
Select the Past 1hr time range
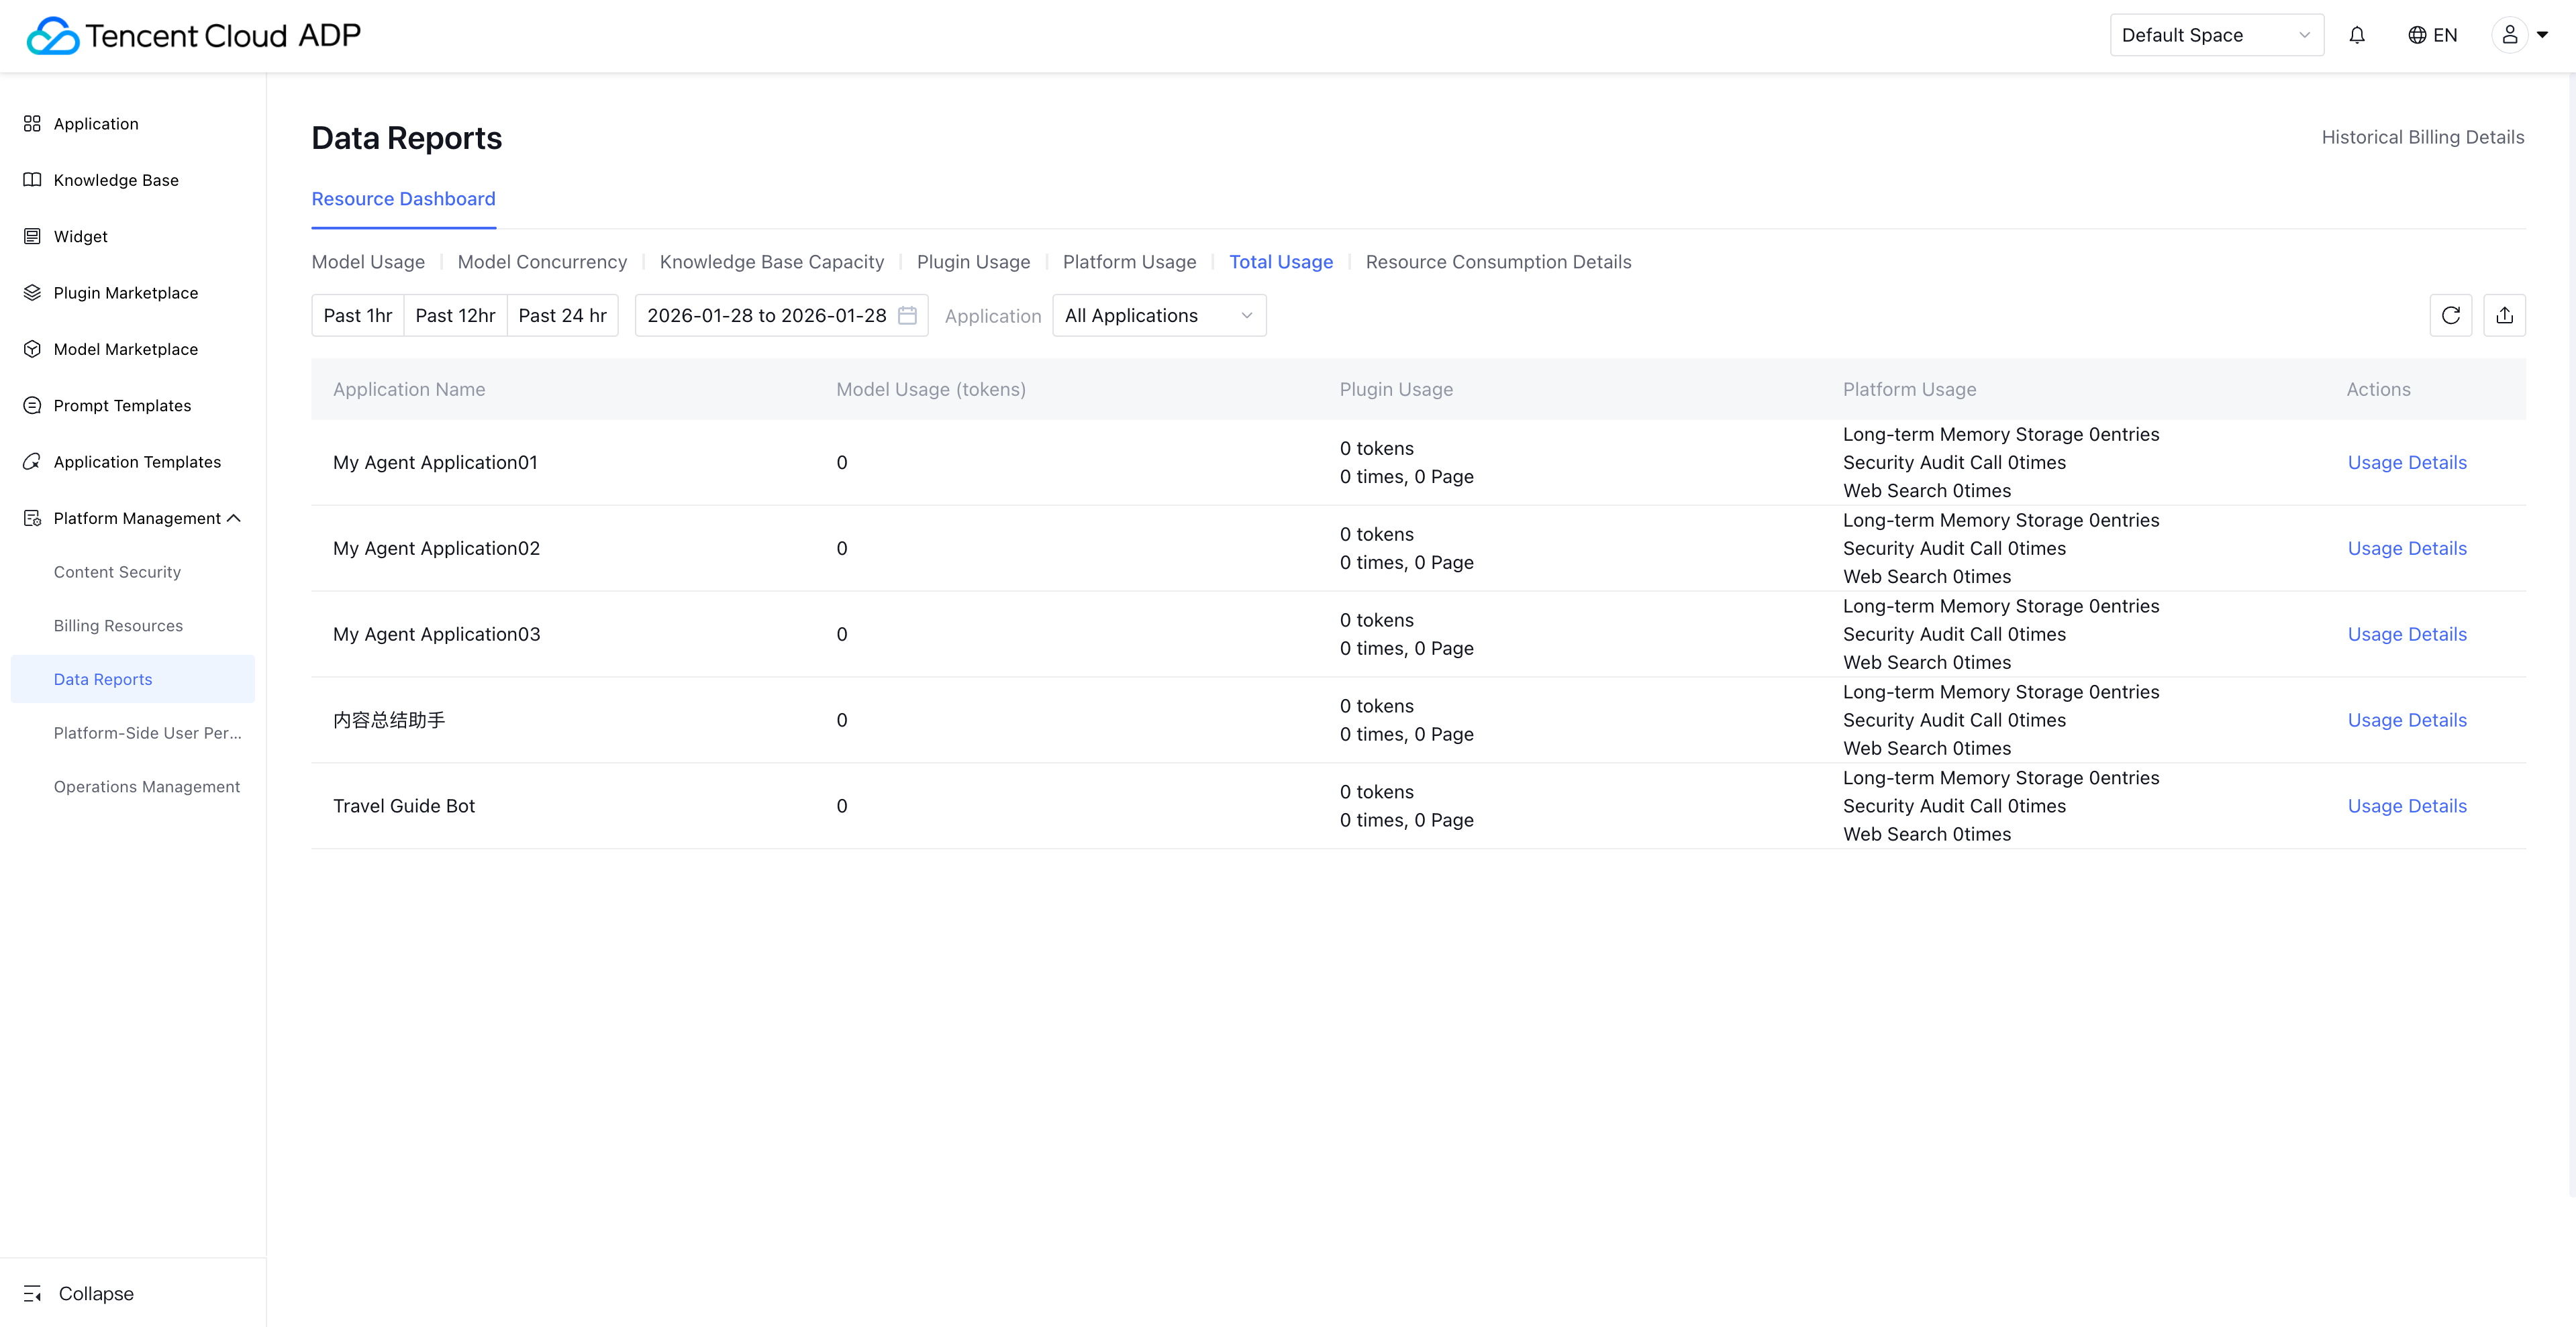pyautogui.click(x=357, y=316)
